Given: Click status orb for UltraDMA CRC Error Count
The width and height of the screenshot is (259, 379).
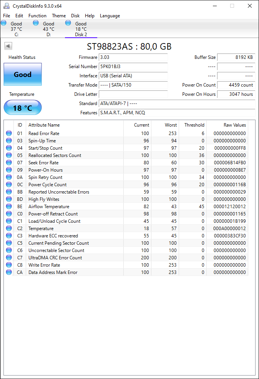Looking at the screenshot, I should pyautogui.click(x=9, y=258).
